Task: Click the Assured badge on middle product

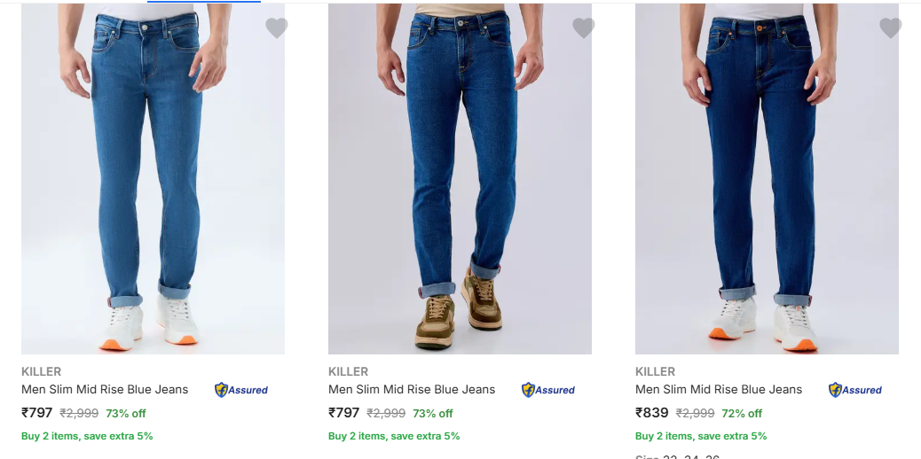Action: 548,390
